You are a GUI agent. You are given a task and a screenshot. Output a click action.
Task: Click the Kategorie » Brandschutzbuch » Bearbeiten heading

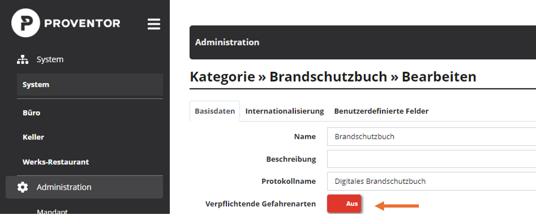[x=332, y=77]
